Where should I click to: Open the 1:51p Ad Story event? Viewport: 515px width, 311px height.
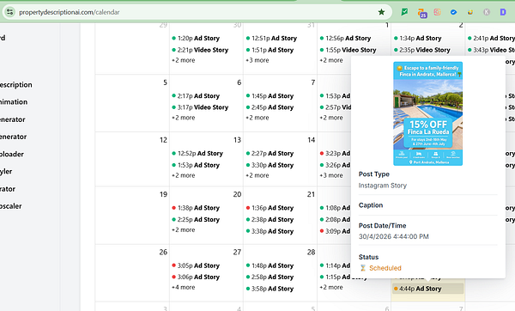click(x=270, y=50)
